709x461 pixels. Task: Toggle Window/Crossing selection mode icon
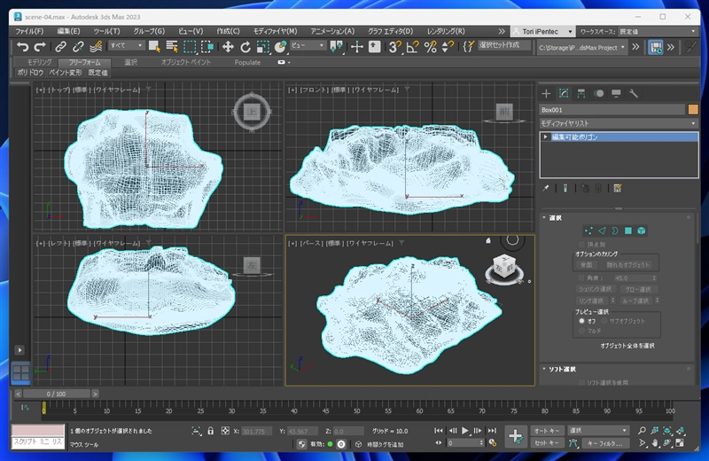point(207,47)
